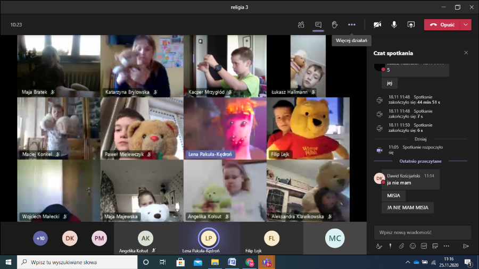Close the meeting chat panel

click(466, 53)
